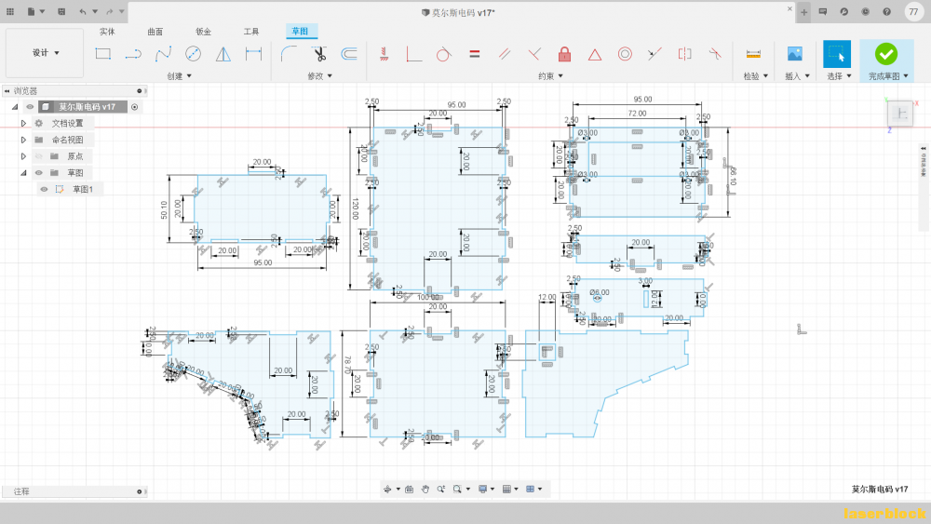Open the Display Settings monitor icon
Viewport: 931px width, 524px height.
tap(482, 489)
